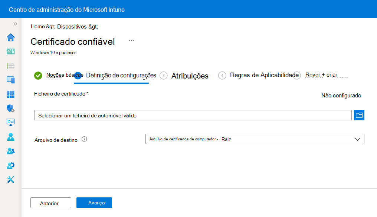Open Endpoint security shield icon
This screenshot has height=217, width=377.
pyautogui.click(x=11, y=108)
